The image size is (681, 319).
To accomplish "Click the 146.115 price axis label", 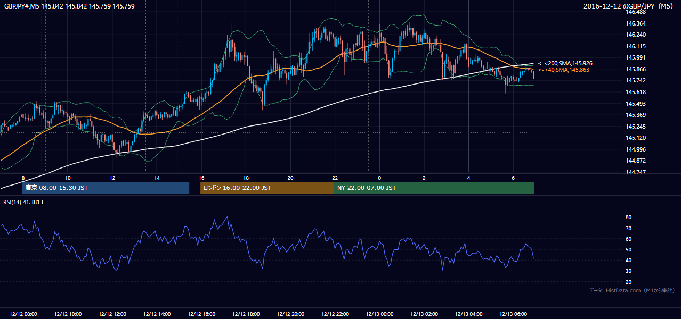I will point(636,46).
